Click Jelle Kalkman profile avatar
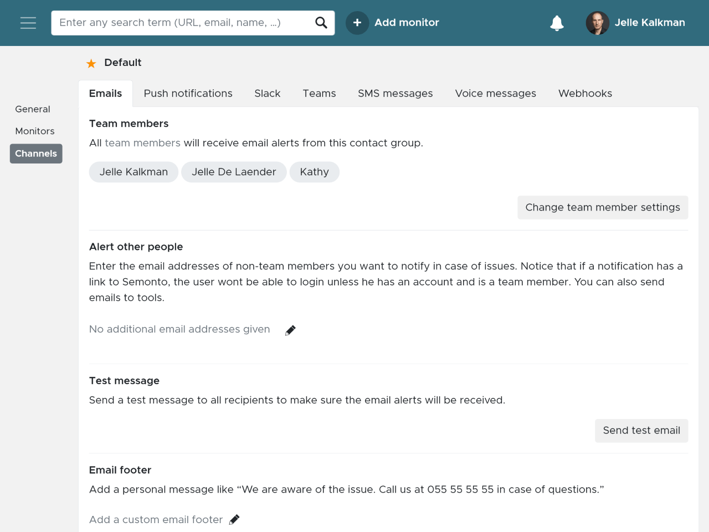This screenshot has height=532, width=709. coord(598,23)
